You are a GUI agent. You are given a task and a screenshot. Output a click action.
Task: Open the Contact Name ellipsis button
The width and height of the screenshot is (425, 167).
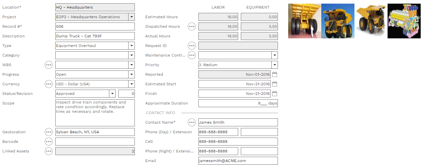point(192,122)
